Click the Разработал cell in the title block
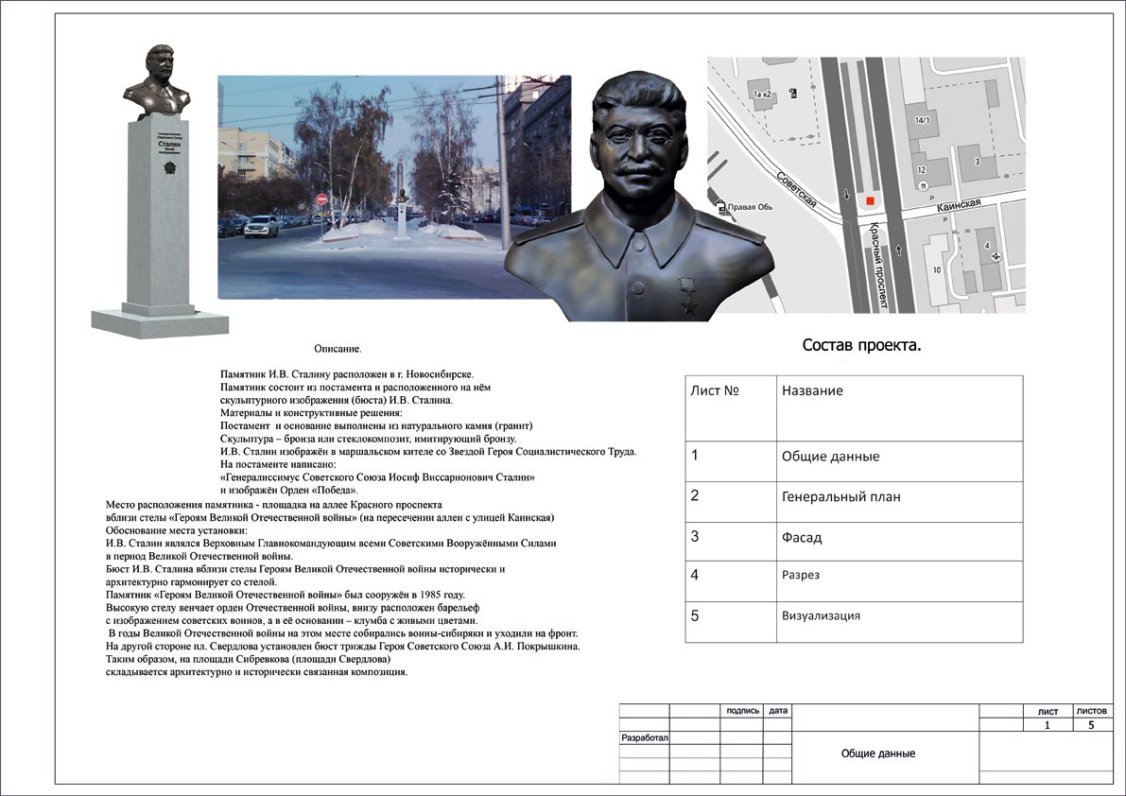This screenshot has height=796, width=1126. tap(644, 737)
